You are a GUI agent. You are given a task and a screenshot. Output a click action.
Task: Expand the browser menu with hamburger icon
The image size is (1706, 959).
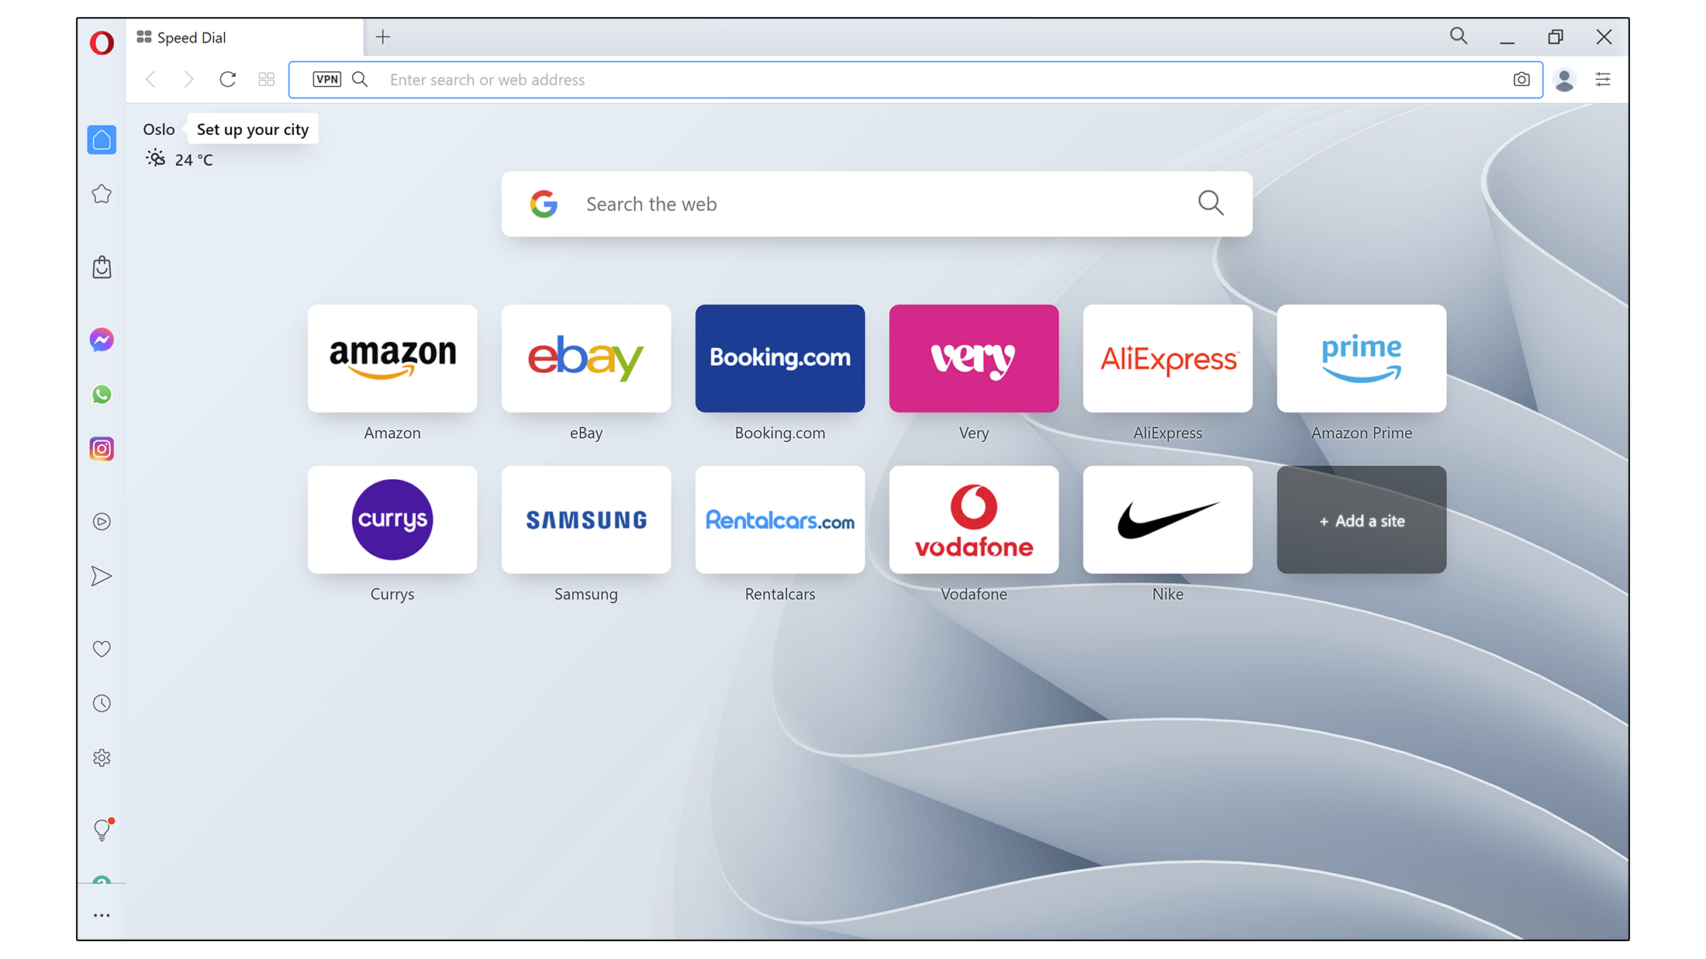(1603, 78)
